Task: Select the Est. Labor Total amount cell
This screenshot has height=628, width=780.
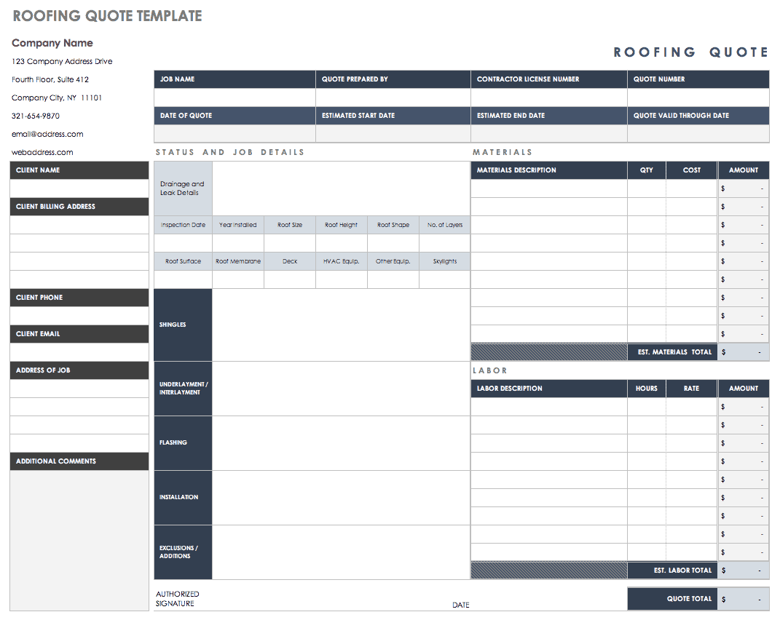Action: tap(743, 571)
